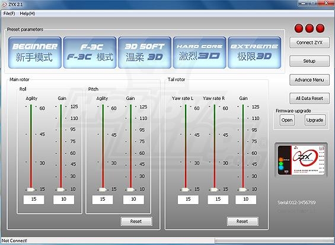Image resolution: width=335 pixels, height=245 pixels.
Task: Close the ZYX window
Action: click(326, 3)
